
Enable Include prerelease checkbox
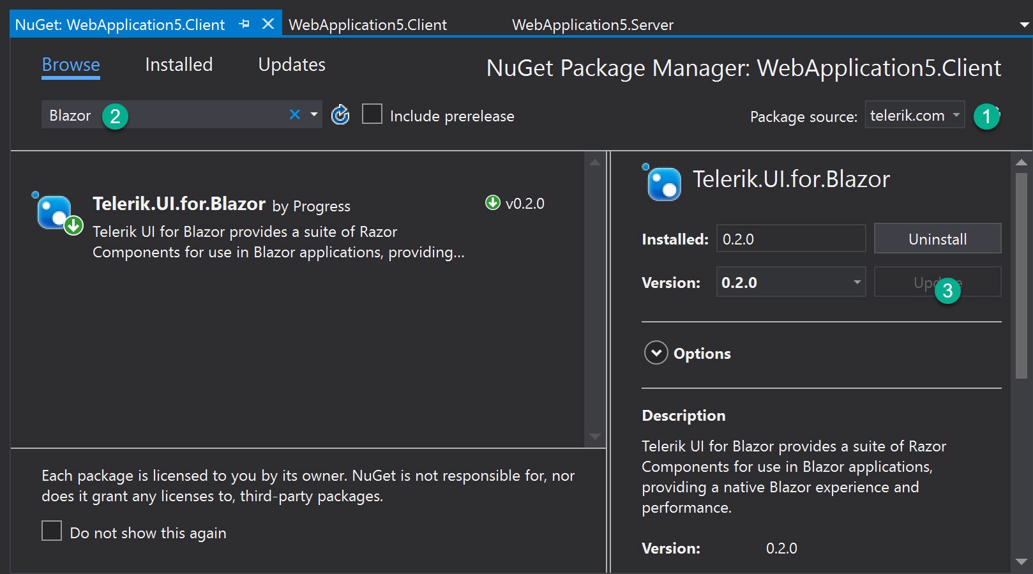[372, 114]
